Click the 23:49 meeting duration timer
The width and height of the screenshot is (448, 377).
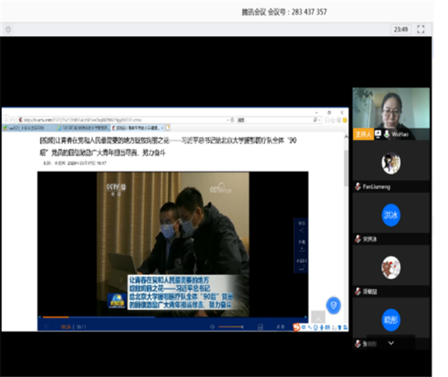tap(401, 29)
